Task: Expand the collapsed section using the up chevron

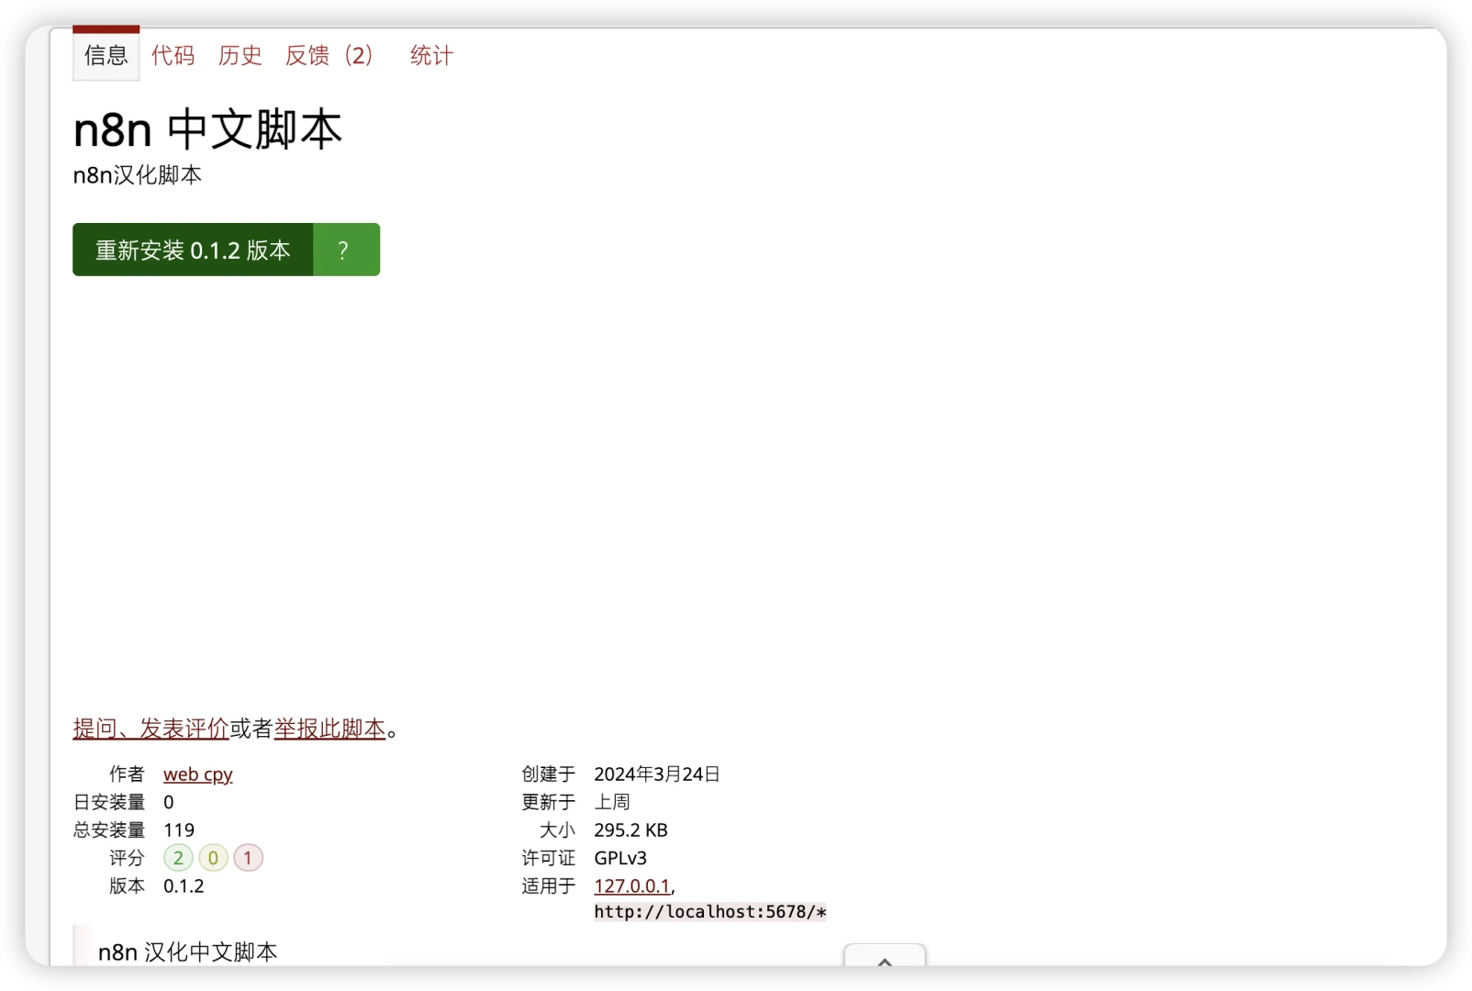Action: pos(883,963)
